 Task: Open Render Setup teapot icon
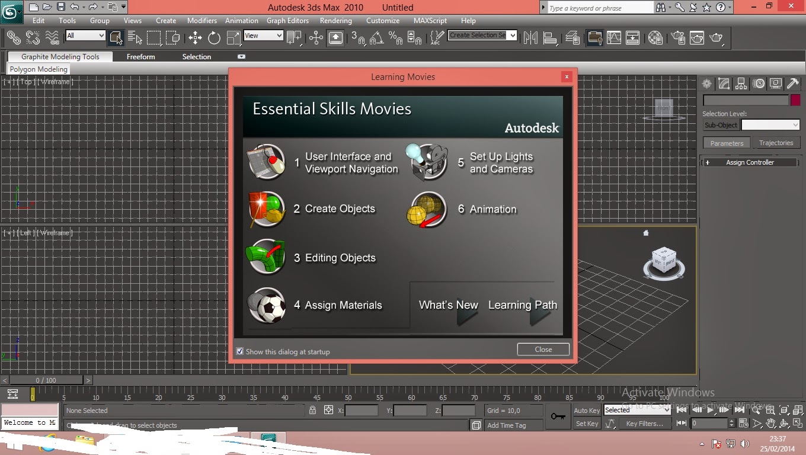click(677, 37)
